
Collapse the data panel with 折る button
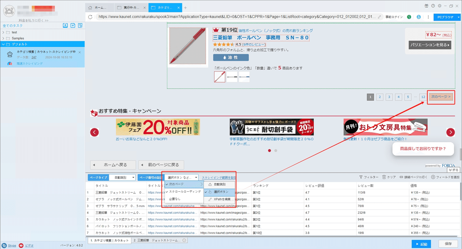click(x=454, y=169)
